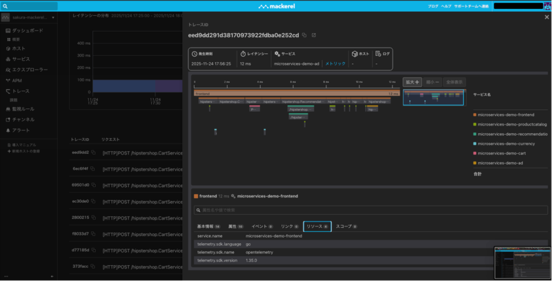Click the 拡大 zoom-in button
The height and width of the screenshot is (281, 552).
412,82
